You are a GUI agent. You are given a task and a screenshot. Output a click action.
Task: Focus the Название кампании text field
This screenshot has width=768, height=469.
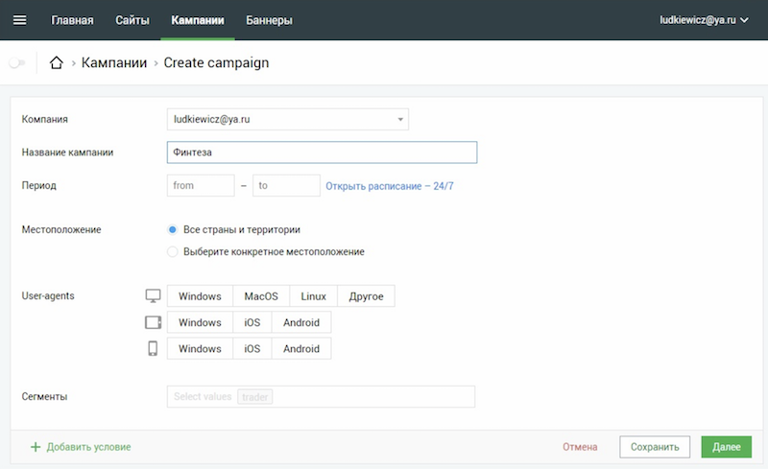[x=322, y=152]
